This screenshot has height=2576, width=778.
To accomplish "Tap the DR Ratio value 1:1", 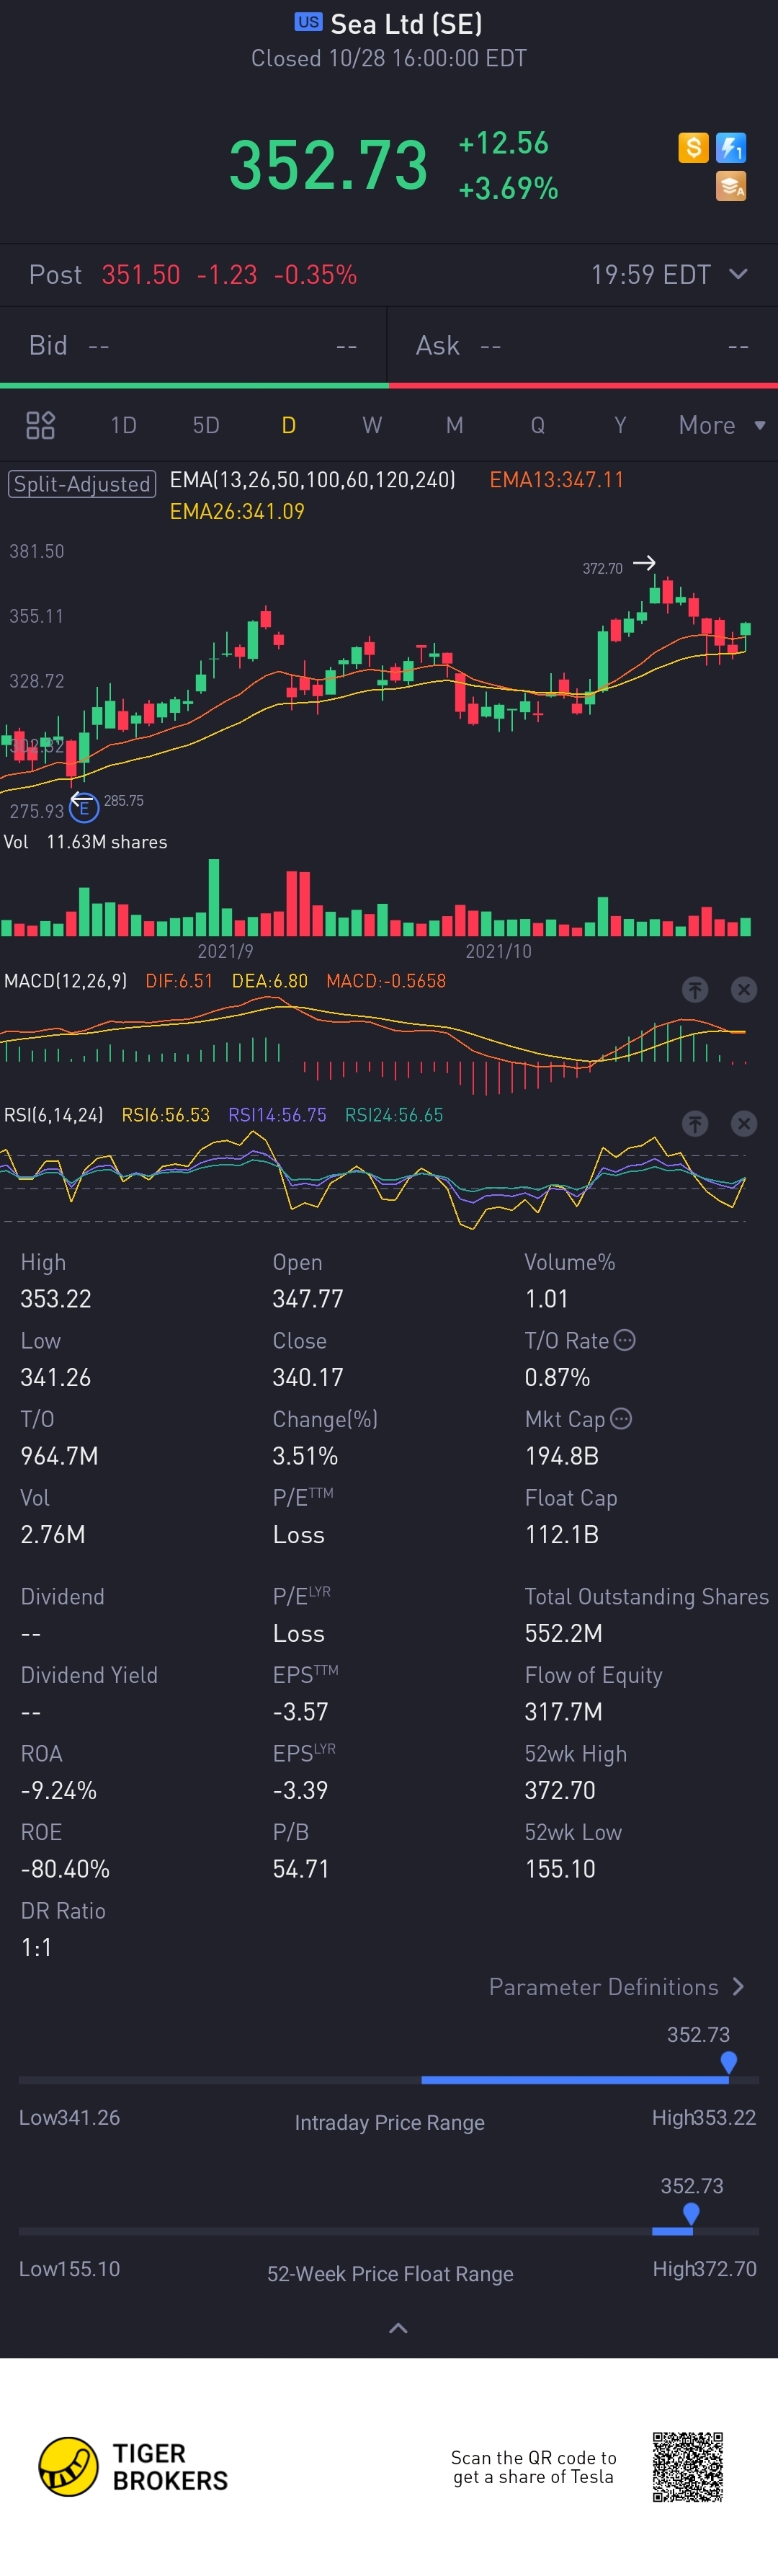I will point(36,1947).
